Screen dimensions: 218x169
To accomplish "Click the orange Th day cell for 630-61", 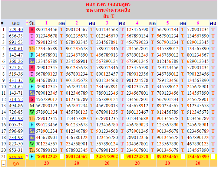I will (x=32, y=49).
